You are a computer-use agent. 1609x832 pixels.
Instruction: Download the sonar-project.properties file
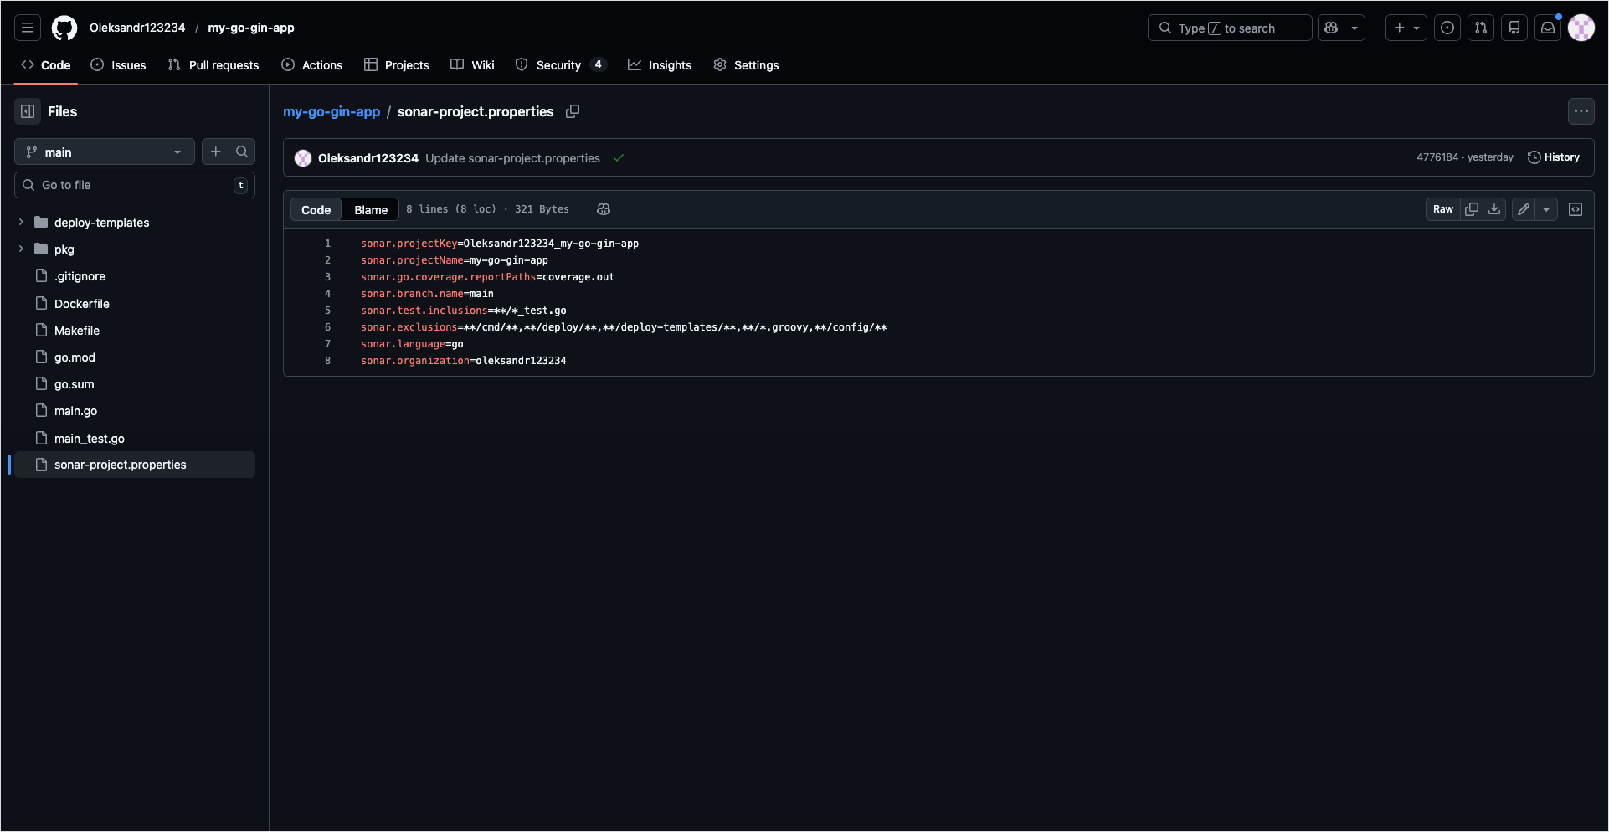pyautogui.click(x=1493, y=209)
